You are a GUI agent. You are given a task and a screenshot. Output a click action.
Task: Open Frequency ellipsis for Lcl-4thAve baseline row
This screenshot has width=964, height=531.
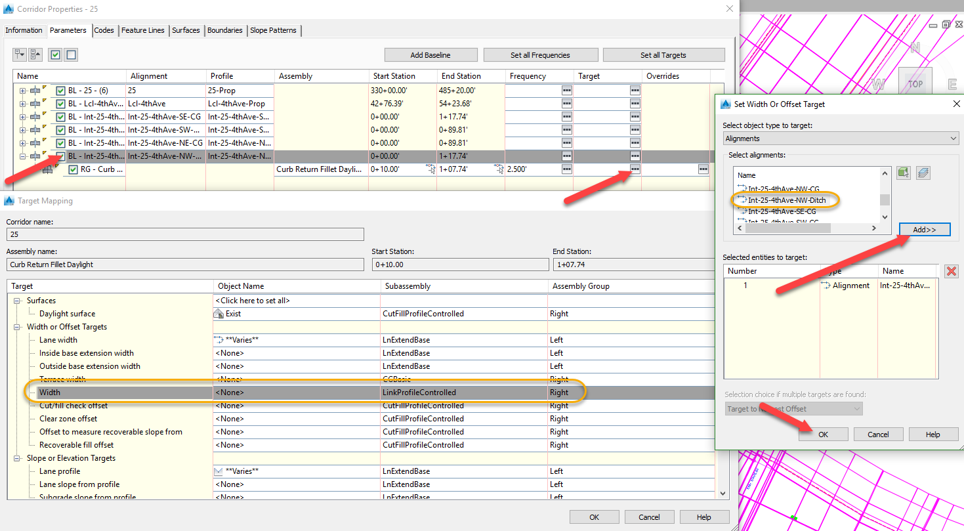566,104
